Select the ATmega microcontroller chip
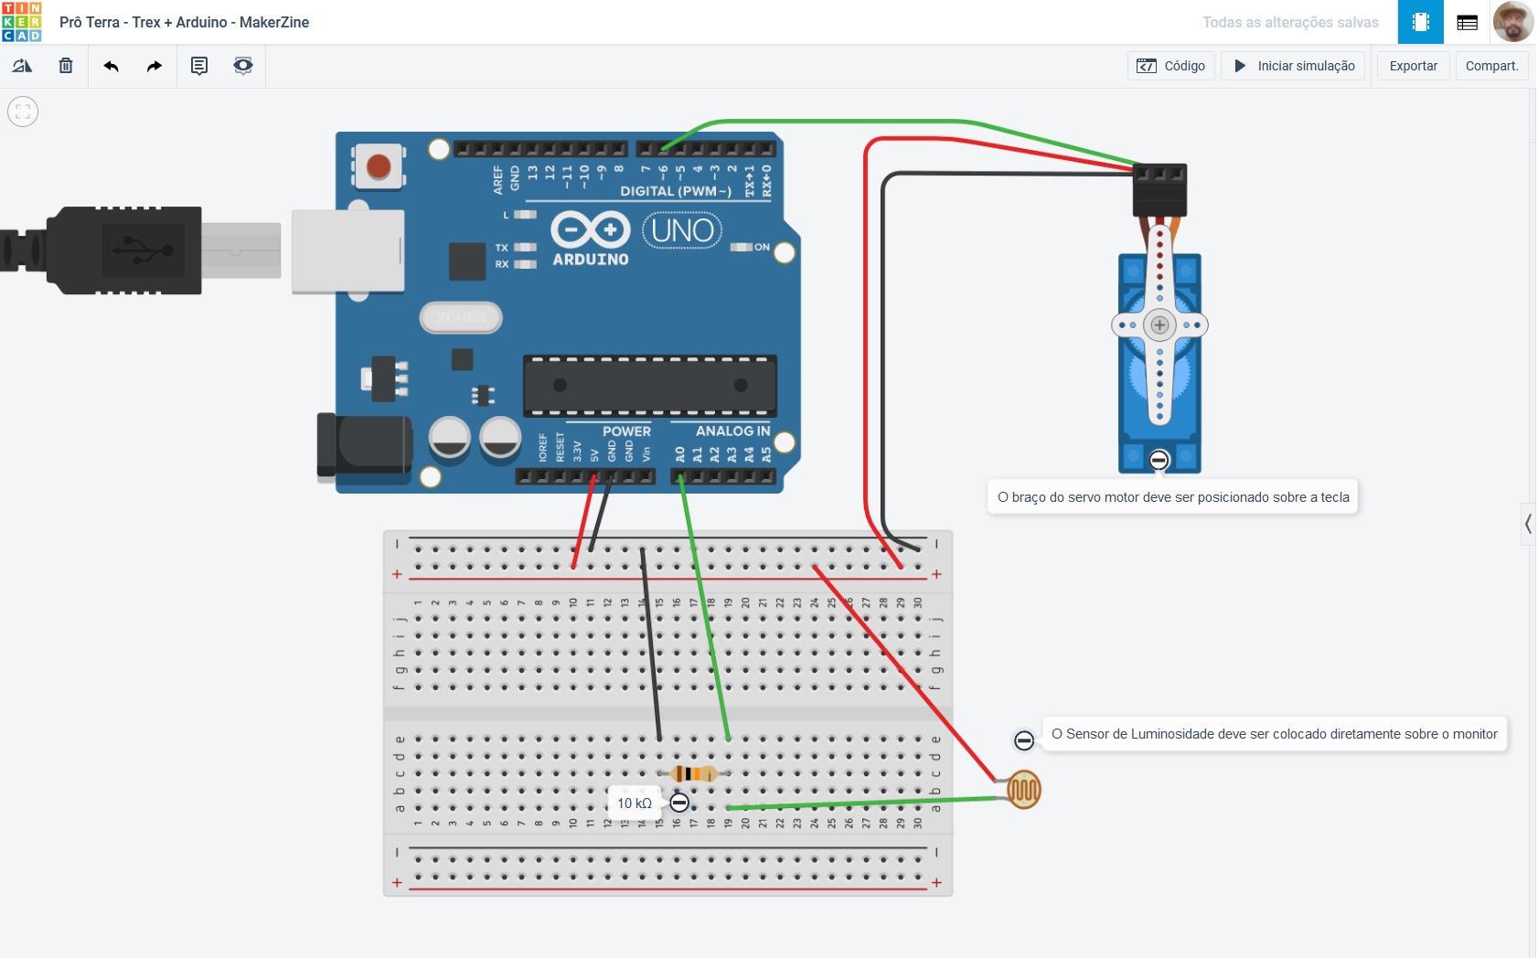The image size is (1538, 958). pos(650,386)
